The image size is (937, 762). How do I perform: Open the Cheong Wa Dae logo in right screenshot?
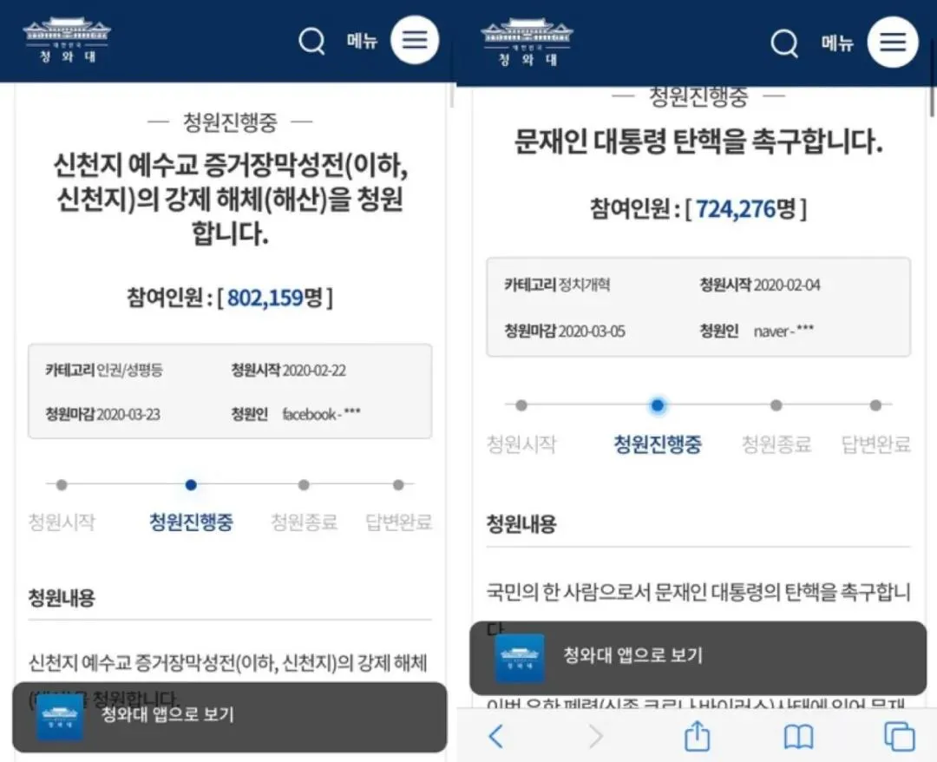pos(527,43)
